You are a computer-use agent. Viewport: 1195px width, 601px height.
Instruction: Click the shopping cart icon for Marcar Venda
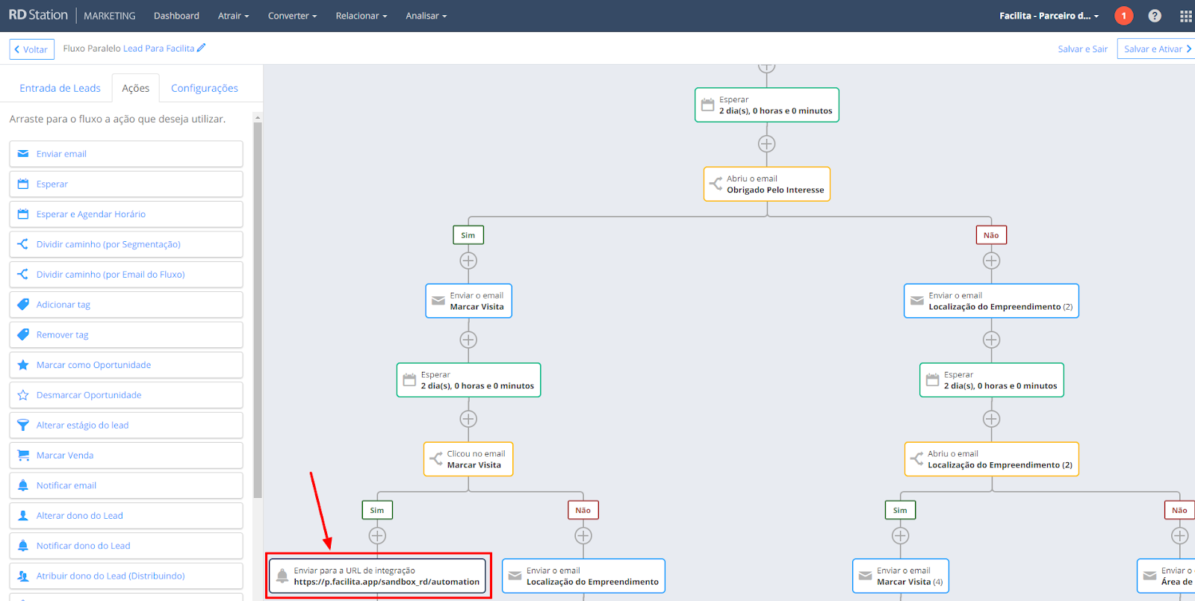pos(23,455)
